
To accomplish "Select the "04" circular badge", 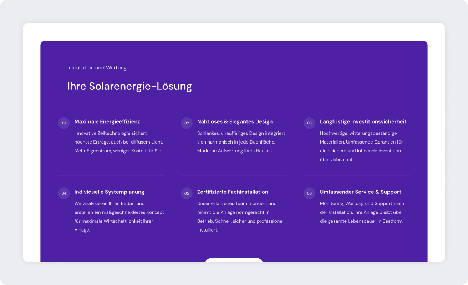I will click(64, 193).
